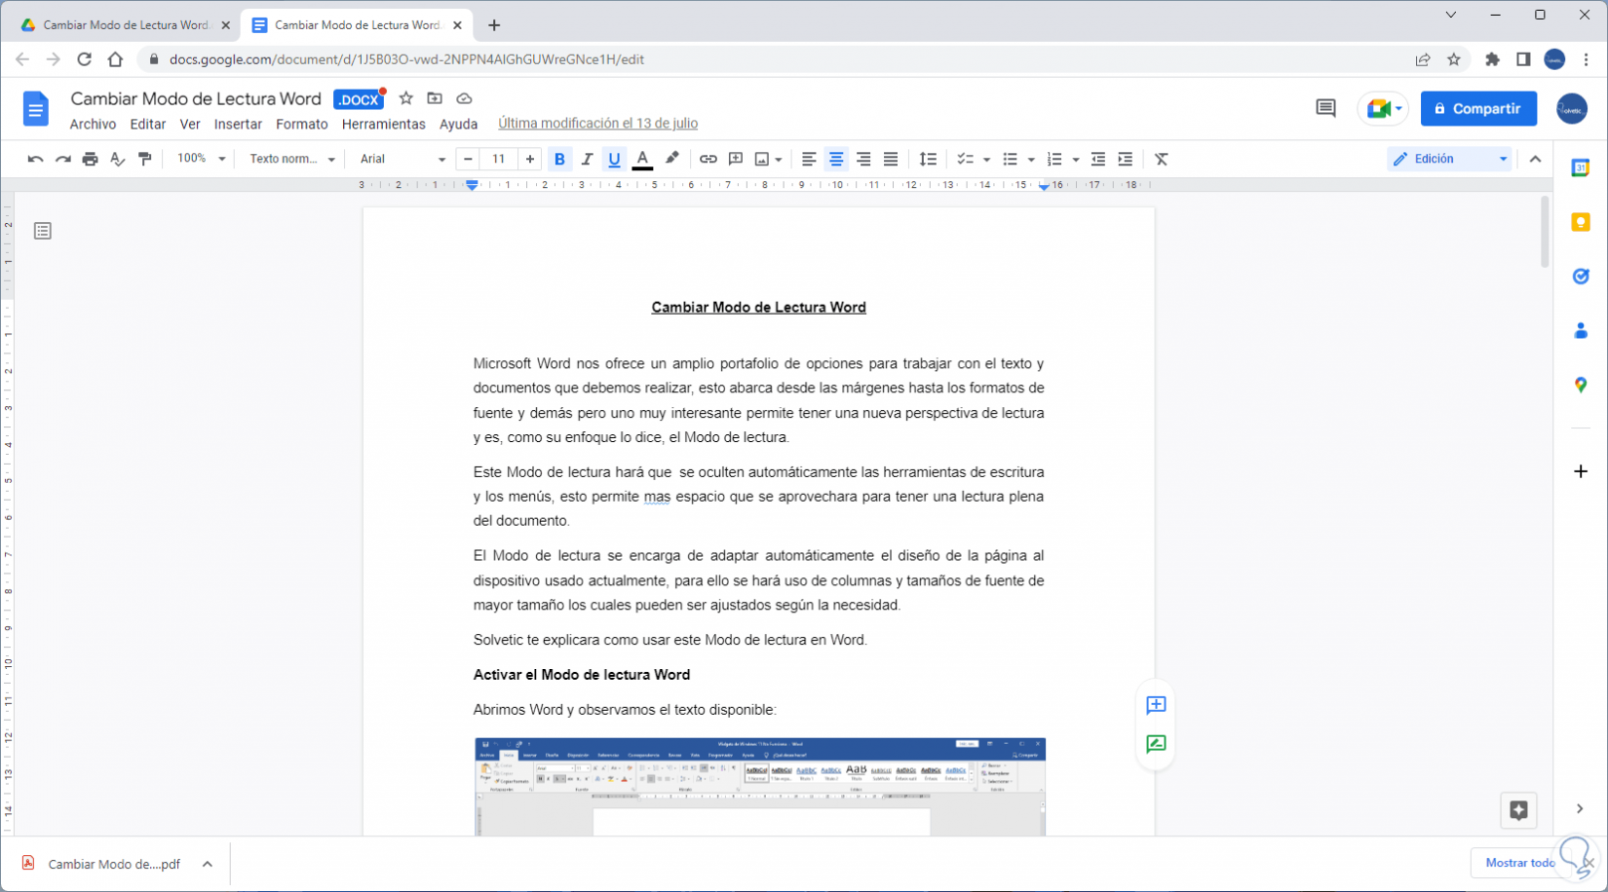This screenshot has width=1608, height=892.
Task: Go to the Docs home page icon
Action: [36, 109]
